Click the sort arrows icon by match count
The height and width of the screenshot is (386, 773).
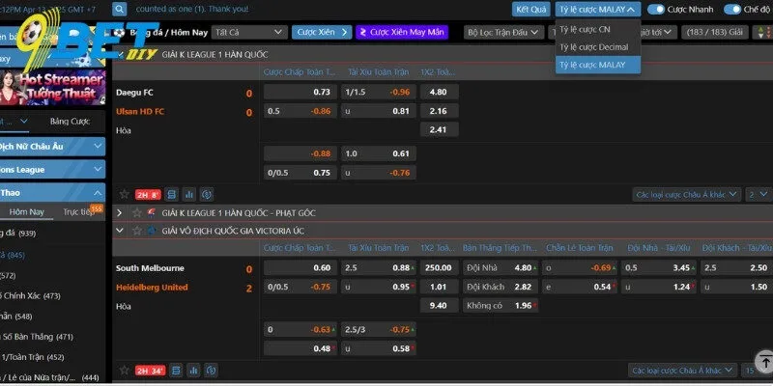point(762,33)
